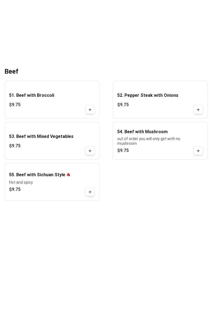Click the Beef with Mixed Vegetables price
The image size is (212, 310).
click(15, 146)
